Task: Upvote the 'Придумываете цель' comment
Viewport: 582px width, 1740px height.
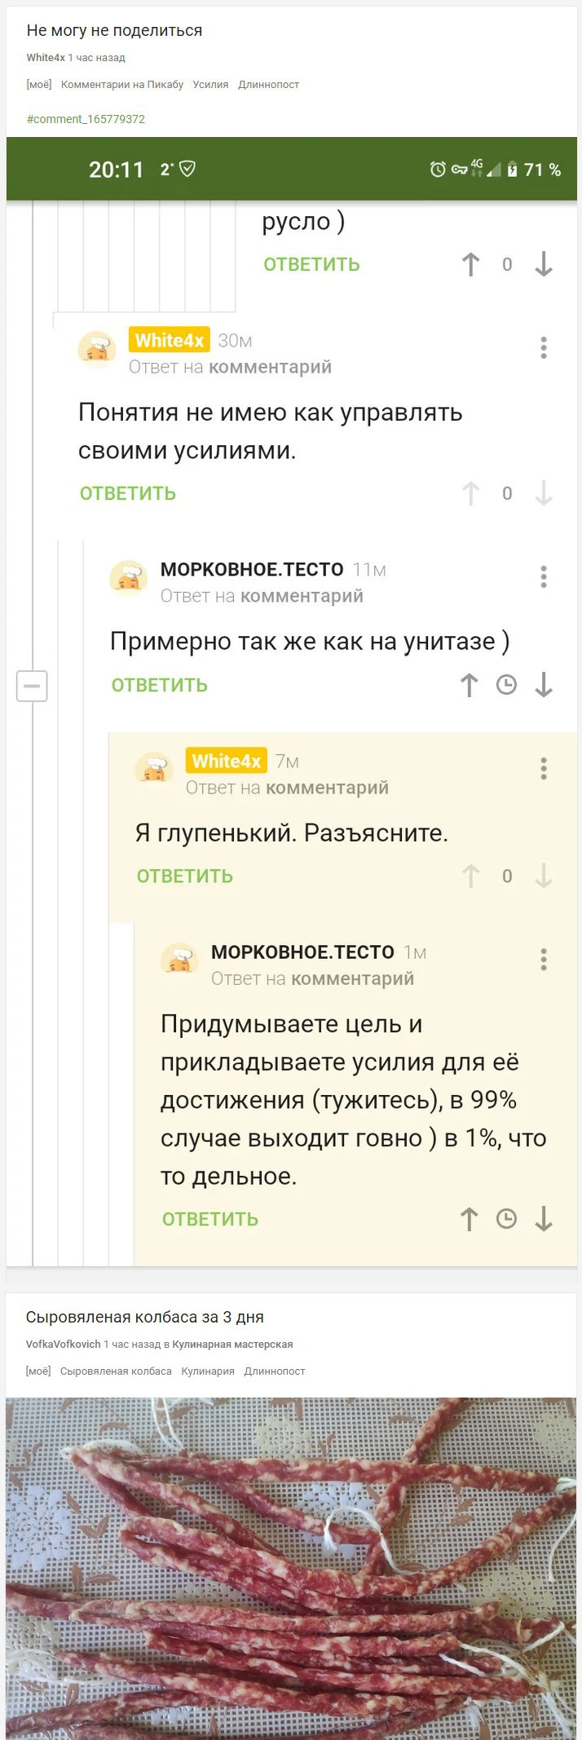Action: tap(470, 1219)
